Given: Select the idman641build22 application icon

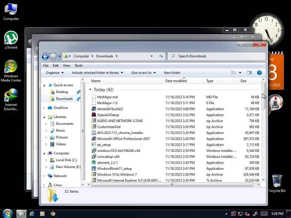Looking at the screenshot, I should (x=94, y=109).
